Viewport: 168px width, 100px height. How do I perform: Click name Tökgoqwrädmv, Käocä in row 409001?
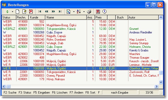61,29
